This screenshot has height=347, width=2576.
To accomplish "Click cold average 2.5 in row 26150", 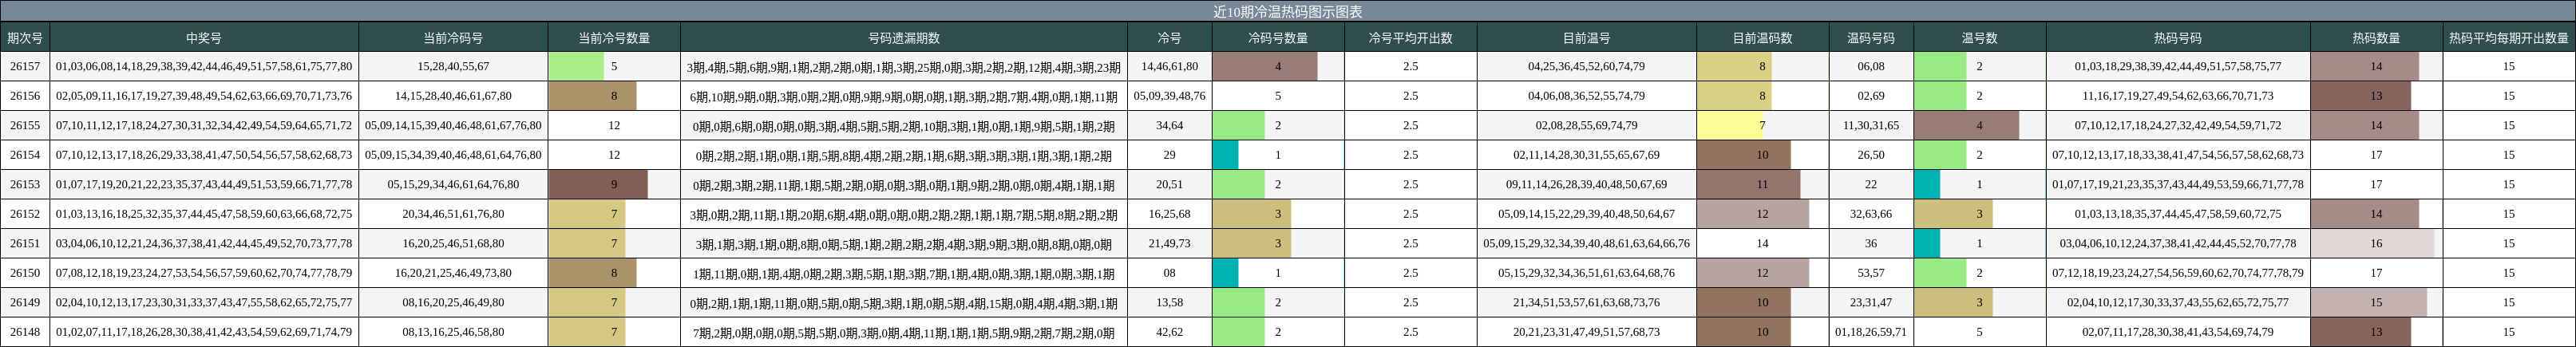I will (x=1410, y=273).
